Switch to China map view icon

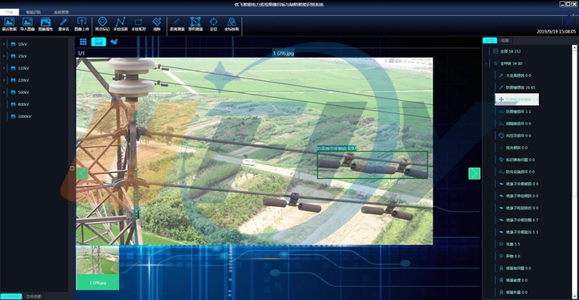pos(114,42)
